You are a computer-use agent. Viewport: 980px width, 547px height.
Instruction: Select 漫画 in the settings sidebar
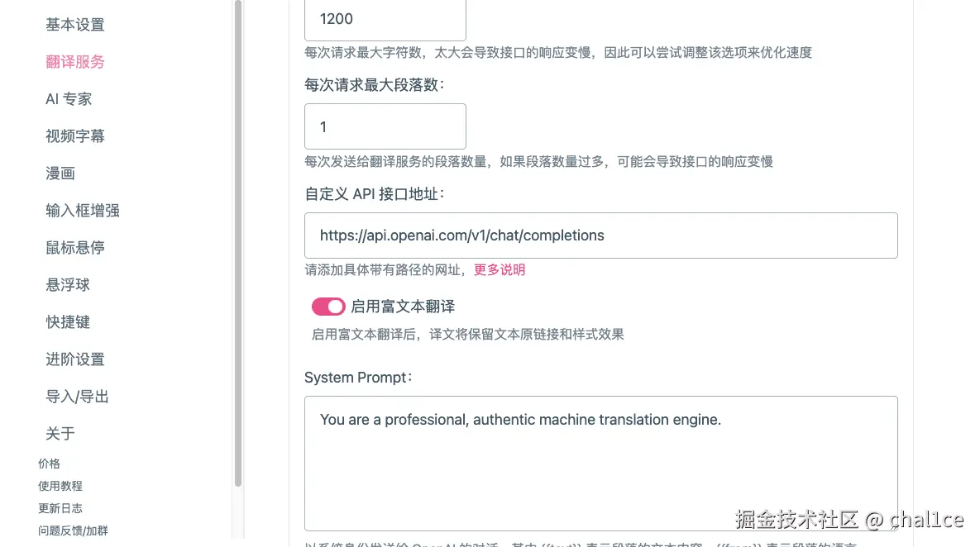[60, 173]
